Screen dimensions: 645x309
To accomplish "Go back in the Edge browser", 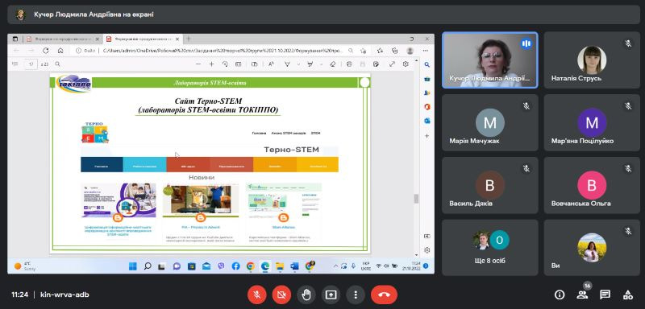I will (16, 51).
